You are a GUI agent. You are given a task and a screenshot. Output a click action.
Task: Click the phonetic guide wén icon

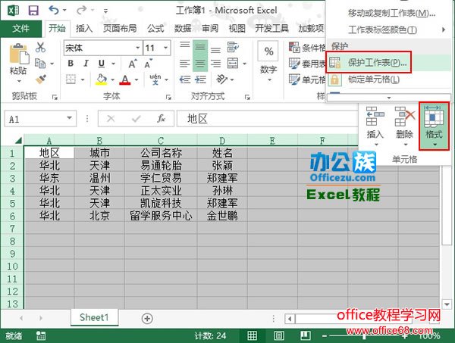tap(155, 79)
